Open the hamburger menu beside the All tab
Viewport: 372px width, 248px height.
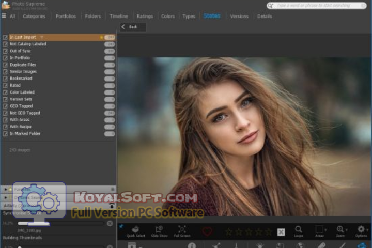click(x=4, y=16)
